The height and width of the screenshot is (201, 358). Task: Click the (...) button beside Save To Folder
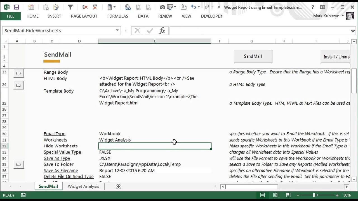point(18,164)
